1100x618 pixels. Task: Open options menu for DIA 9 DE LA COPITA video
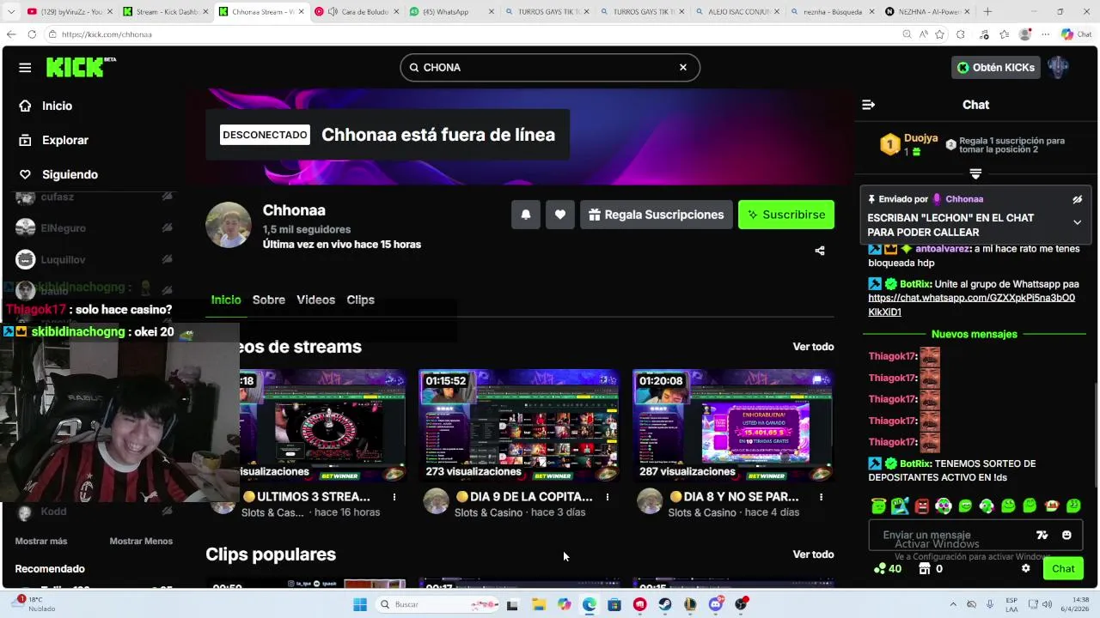tap(608, 497)
